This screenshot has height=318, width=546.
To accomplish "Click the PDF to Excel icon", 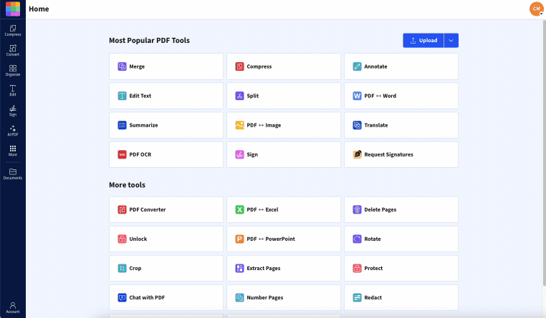I will pos(239,209).
